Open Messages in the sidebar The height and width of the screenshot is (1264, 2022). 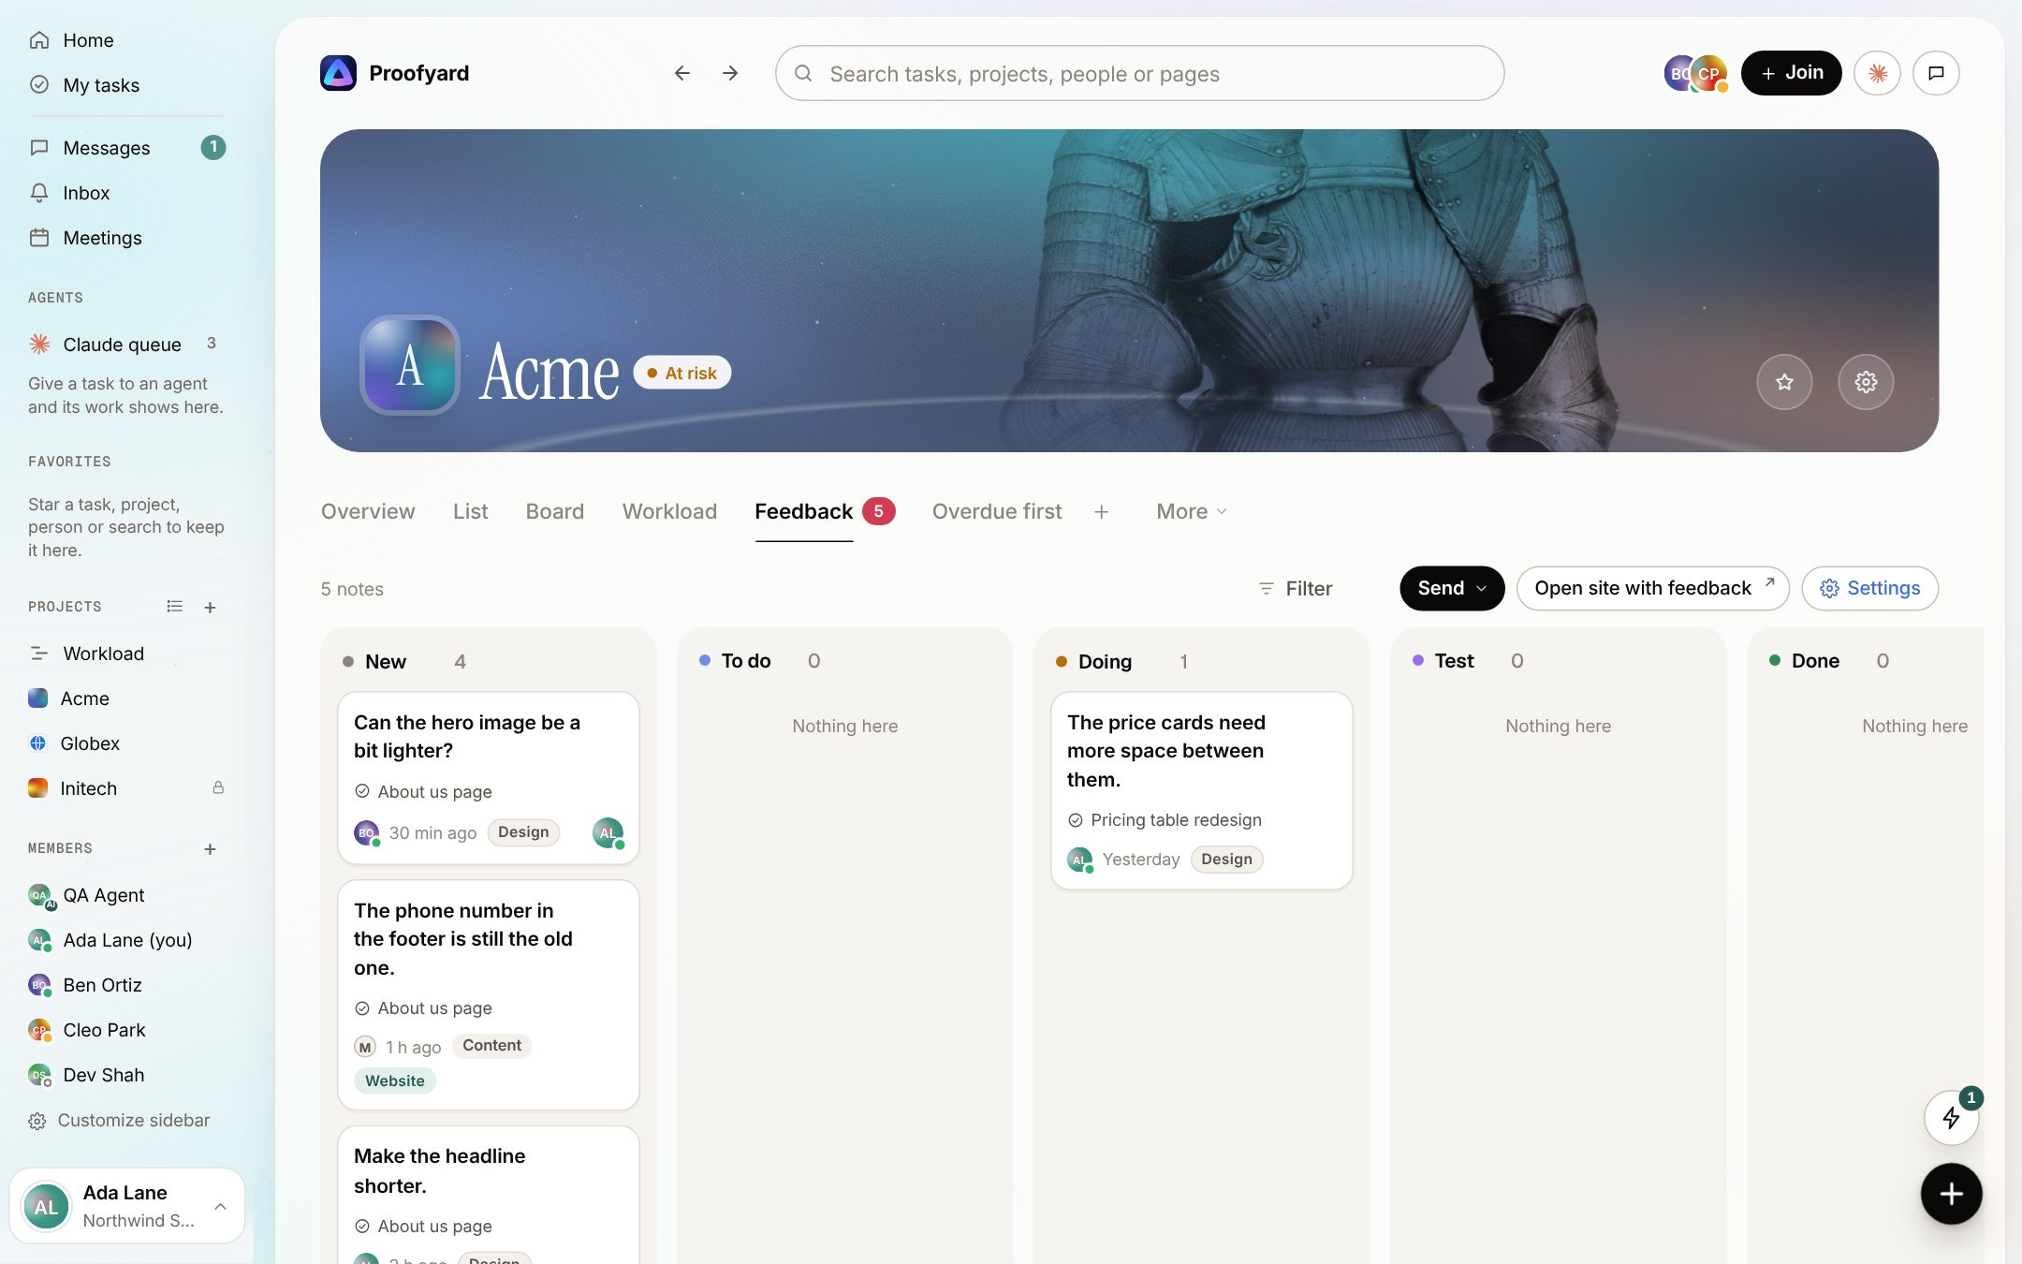coord(126,148)
